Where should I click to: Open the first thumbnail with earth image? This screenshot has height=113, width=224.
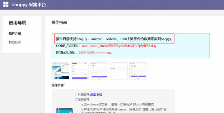tap(60, 71)
